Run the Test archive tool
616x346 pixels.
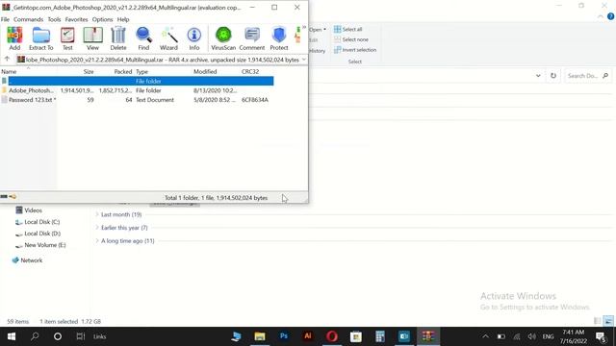(x=67, y=38)
